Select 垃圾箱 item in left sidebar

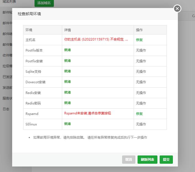(7, 66)
